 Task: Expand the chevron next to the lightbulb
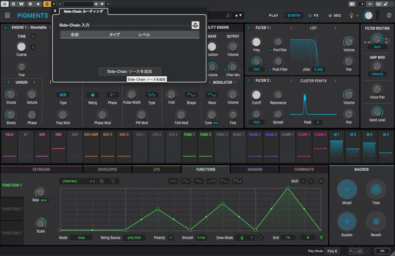357,15
